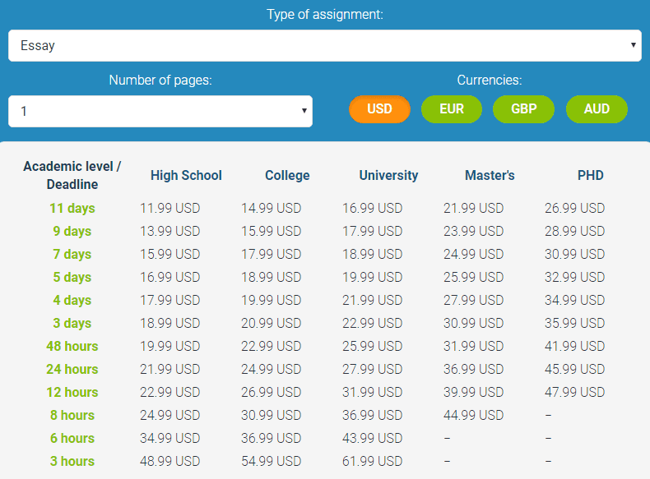The height and width of the screenshot is (479, 650).
Task: Select the 48 hours deadline row label
Action: coord(72,346)
